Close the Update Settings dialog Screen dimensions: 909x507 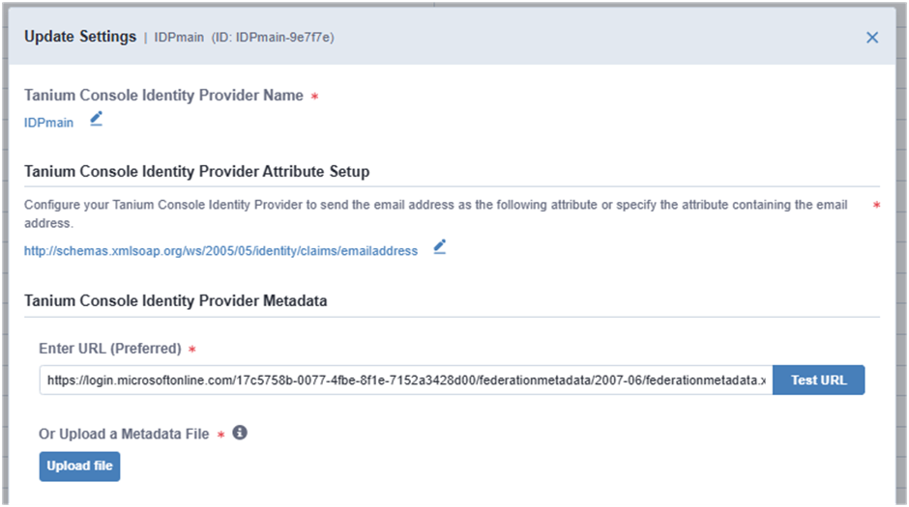(871, 38)
